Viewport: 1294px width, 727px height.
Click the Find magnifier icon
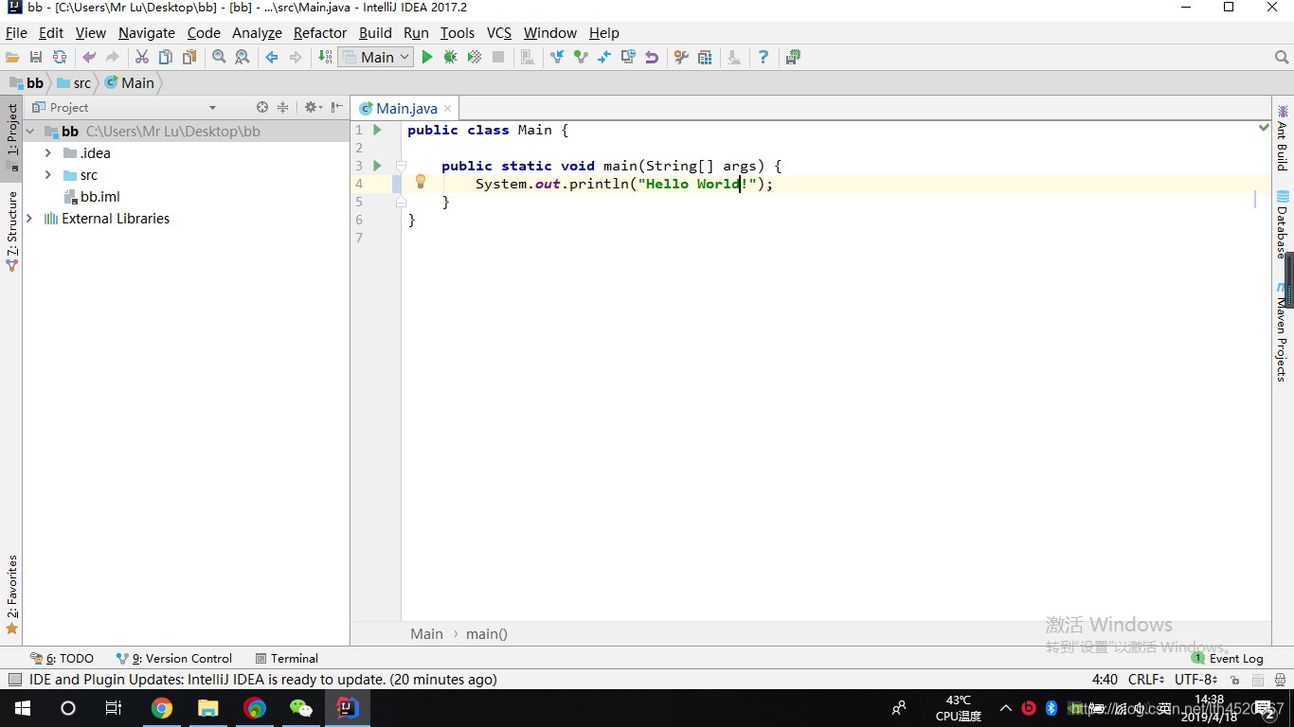[x=219, y=58]
